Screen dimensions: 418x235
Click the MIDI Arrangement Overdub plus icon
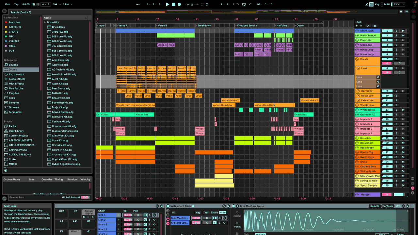(188, 4)
